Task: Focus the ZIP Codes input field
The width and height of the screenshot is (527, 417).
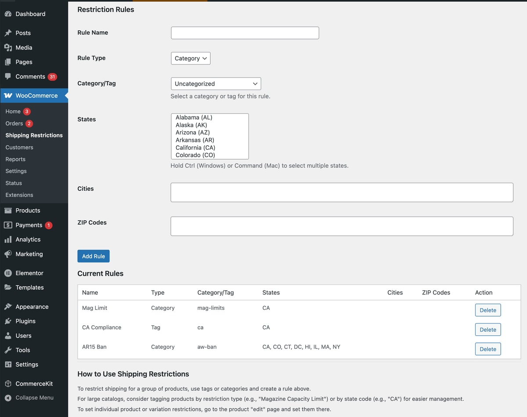Action: 342,226
